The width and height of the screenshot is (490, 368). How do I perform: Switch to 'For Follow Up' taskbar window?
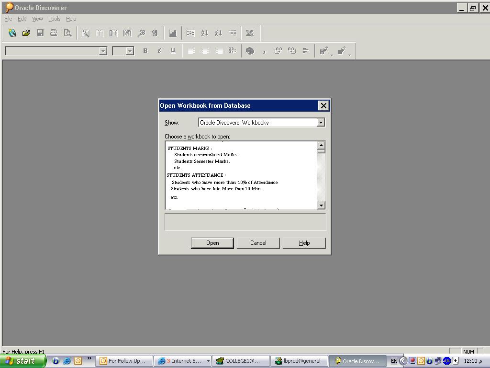(x=124, y=361)
